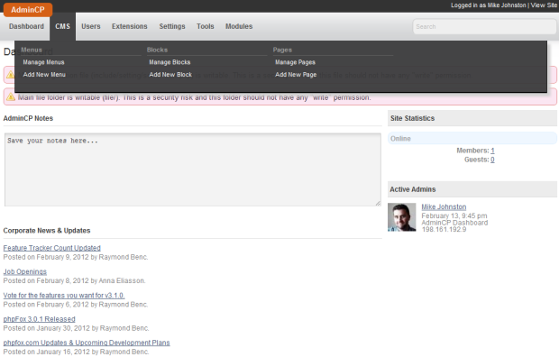Click warning icon on file folder alert

11,96
